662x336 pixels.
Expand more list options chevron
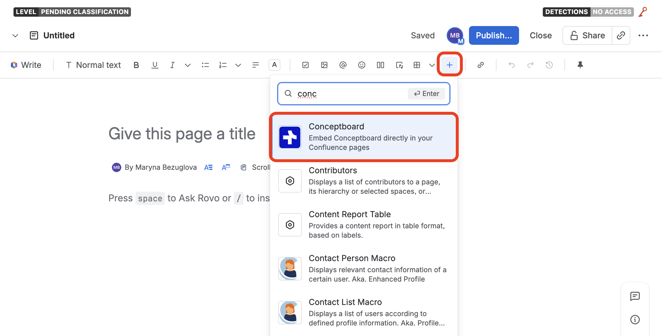click(x=238, y=65)
